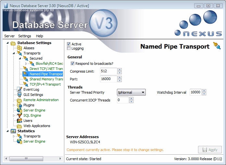Click the Secured transport icon
This screenshot has width=226, height=165.
click(26, 58)
